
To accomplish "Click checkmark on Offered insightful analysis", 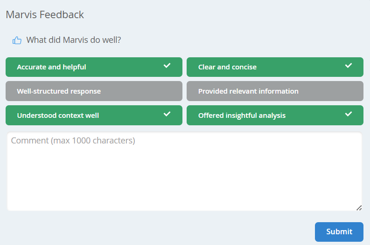I will click(348, 114).
